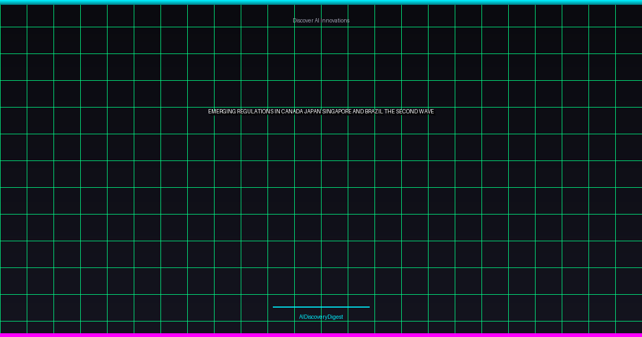The height and width of the screenshot is (337, 642).
Task: Click the "Digest" part of AIDiscoveryDigest
Action: coord(335,317)
